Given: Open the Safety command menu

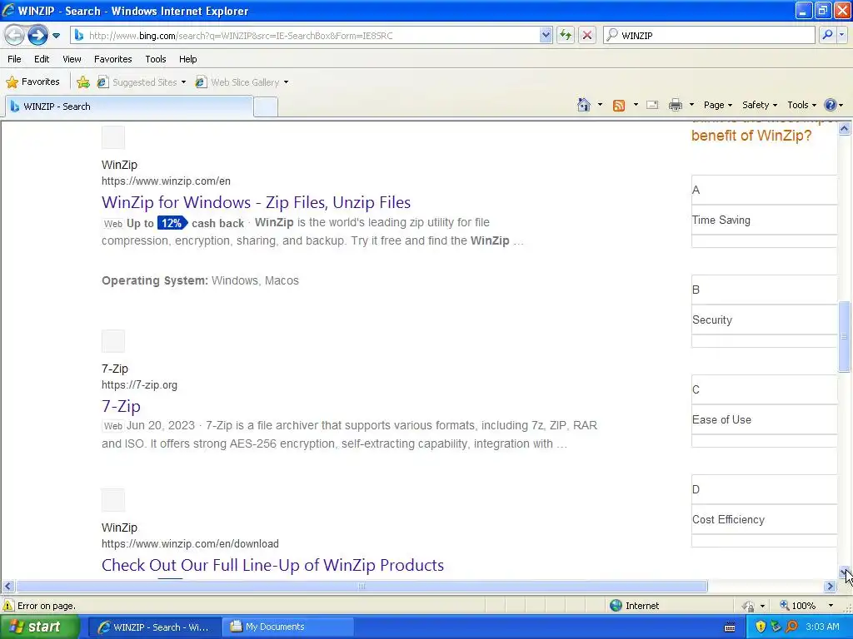Looking at the screenshot, I should [760, 105].
